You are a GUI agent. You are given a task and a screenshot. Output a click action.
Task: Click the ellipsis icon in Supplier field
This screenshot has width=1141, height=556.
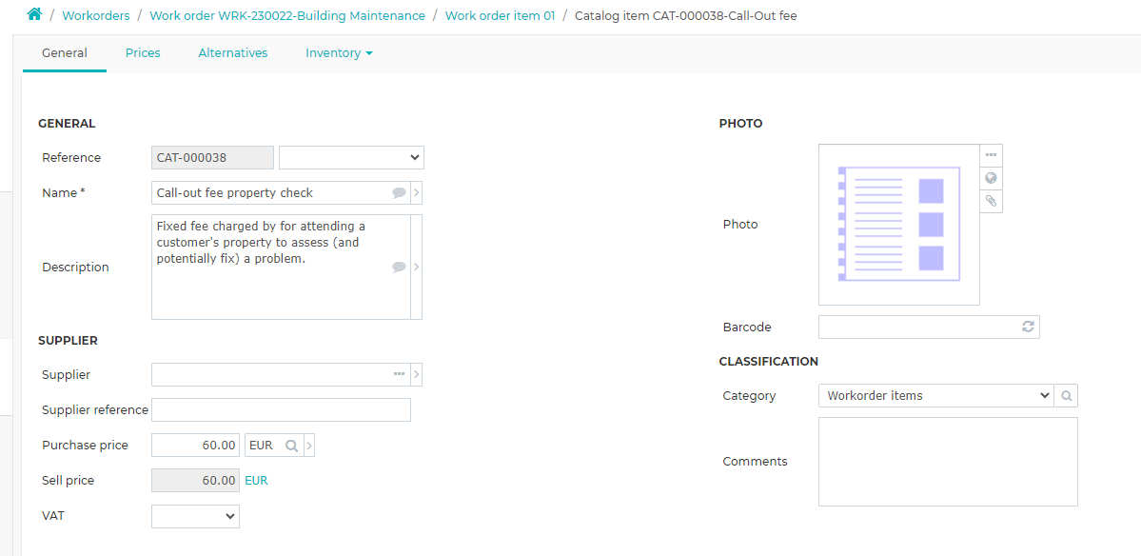[x=399, y=374]
